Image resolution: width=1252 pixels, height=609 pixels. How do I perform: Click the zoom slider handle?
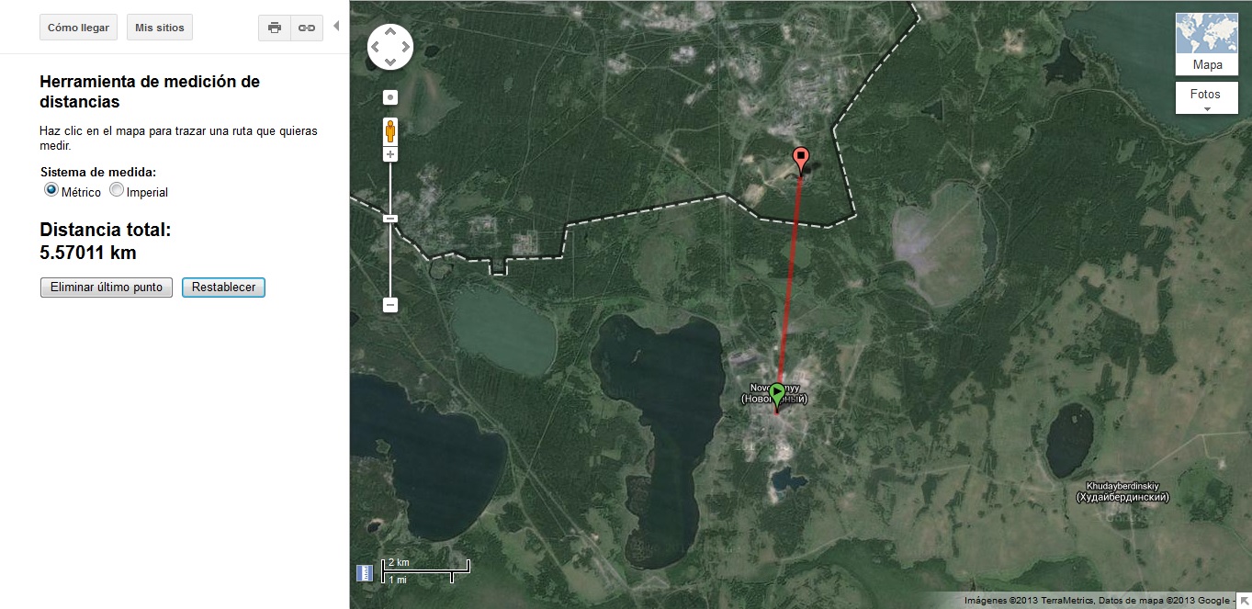pos(390,219)
